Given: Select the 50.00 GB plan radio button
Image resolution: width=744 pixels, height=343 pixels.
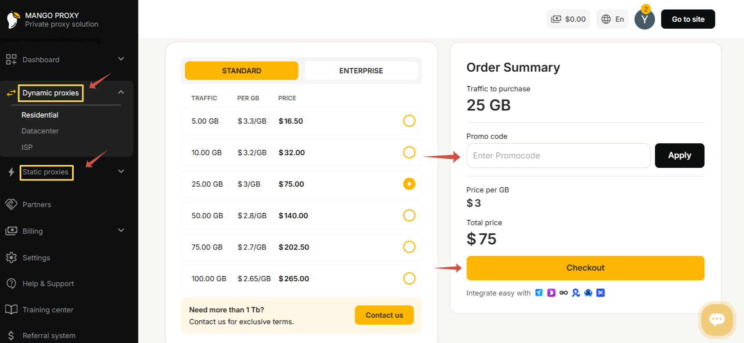Looking at the screenshot, I should (x=409, y=215).
